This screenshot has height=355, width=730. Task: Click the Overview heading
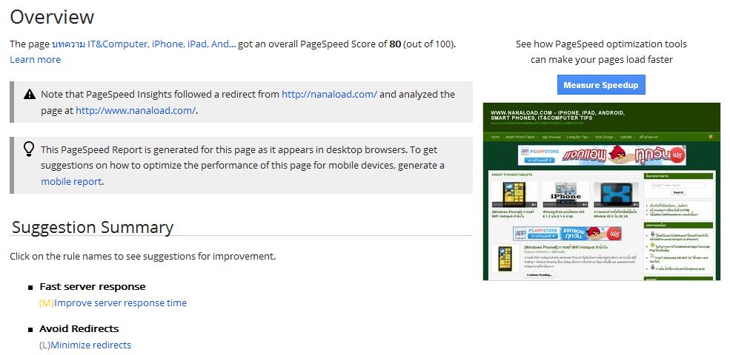[52, 17]
